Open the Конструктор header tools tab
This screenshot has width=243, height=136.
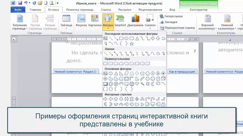pos(199,10)
